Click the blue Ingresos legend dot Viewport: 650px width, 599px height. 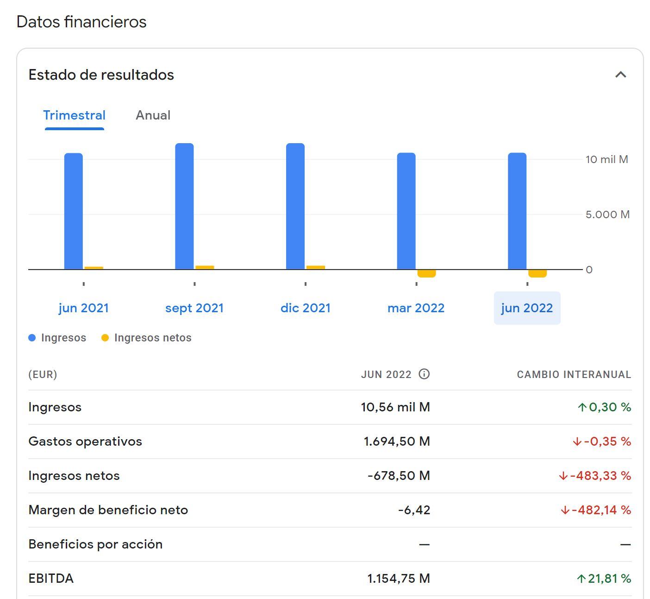(32, 338)
